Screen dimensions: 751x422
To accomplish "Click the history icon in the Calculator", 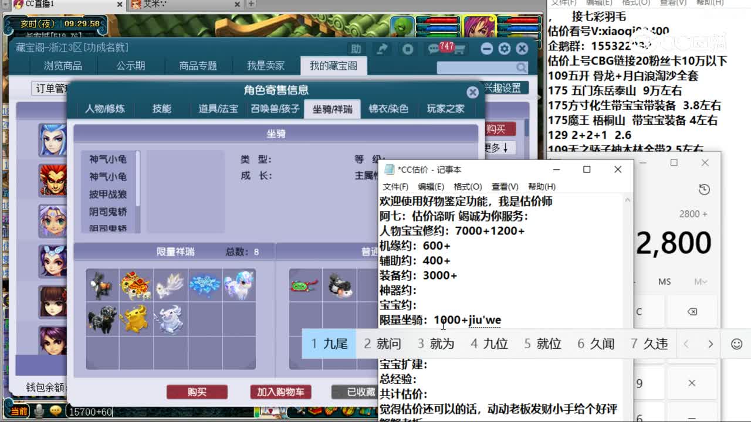I will click(x=704, y=189).
